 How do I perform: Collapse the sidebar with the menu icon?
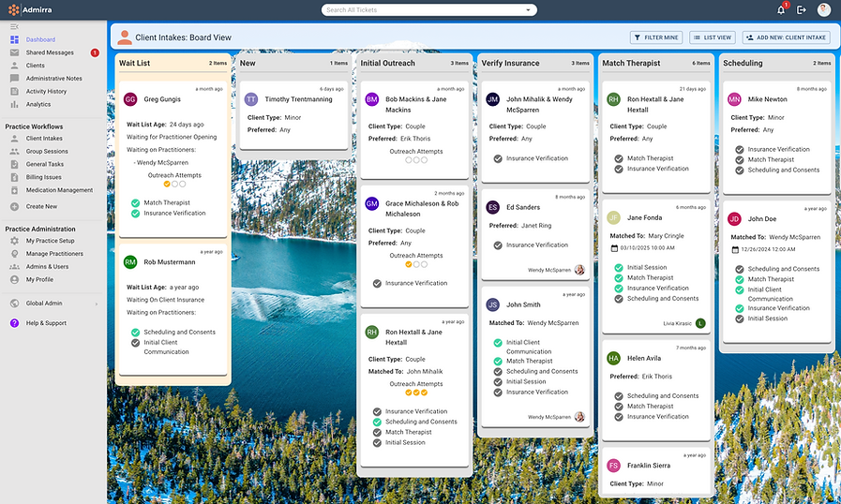[14, 26]
